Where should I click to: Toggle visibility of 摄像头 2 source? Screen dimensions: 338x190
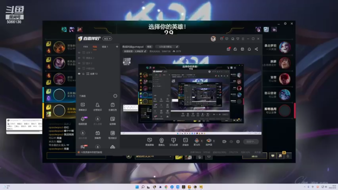79,58
